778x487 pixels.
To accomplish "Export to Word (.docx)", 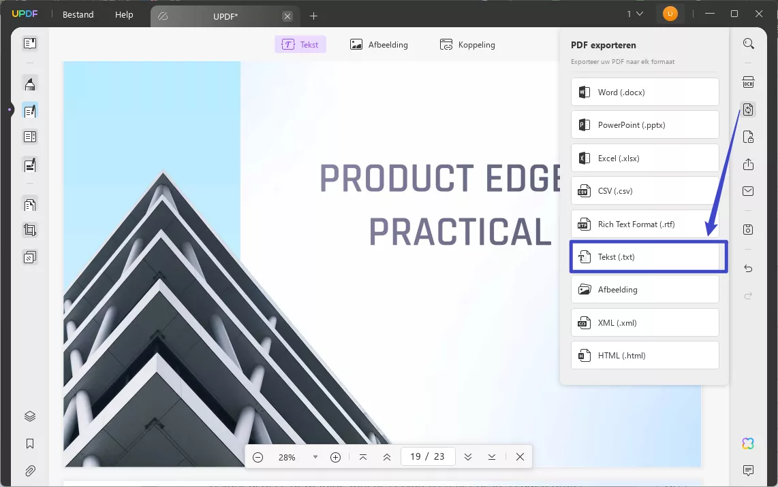I will pos(645,92).
